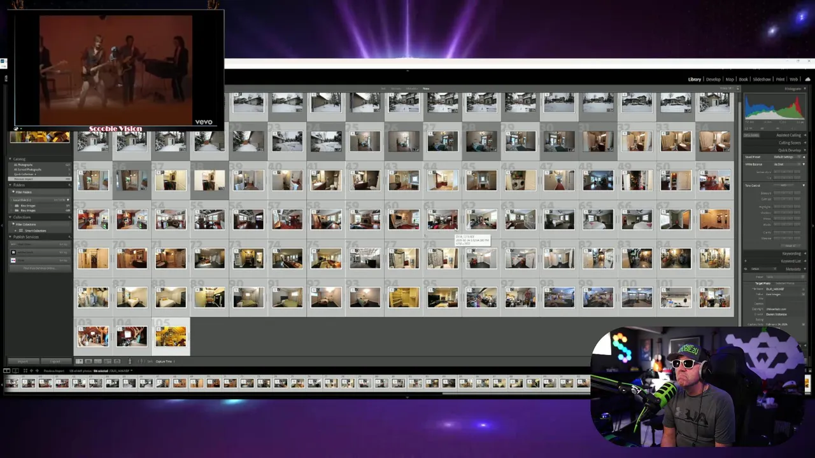Hide the right panel using the edge arrow
The height and width of the screenshot is (458, 815).
[813, 226]
